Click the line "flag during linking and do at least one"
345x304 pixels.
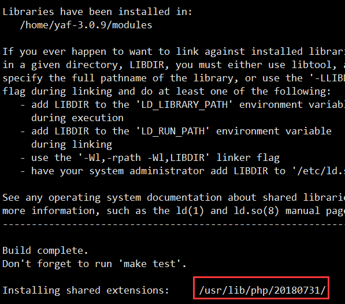[166, 92]
